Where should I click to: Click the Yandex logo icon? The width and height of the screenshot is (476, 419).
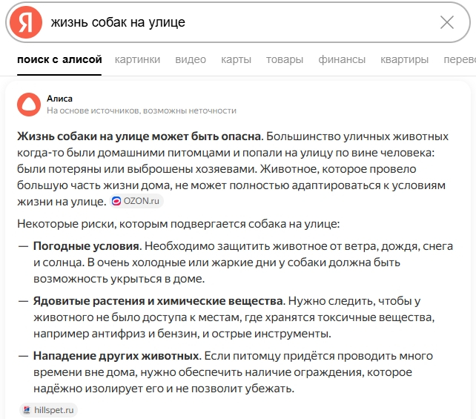[x=27, y=23]
